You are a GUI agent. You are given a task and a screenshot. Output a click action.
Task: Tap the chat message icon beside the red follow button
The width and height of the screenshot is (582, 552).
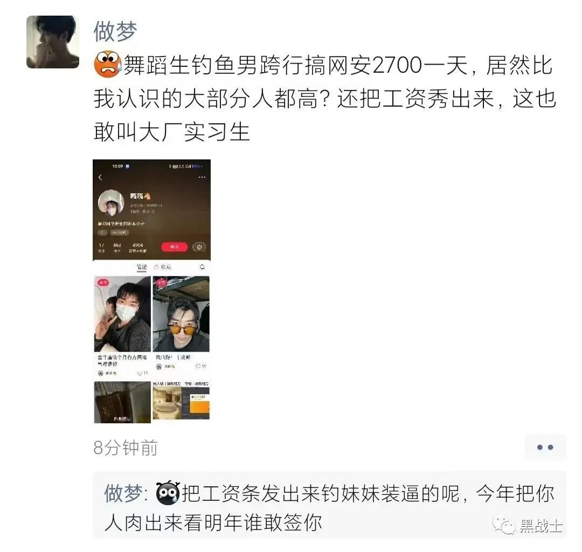click(199, 247)
